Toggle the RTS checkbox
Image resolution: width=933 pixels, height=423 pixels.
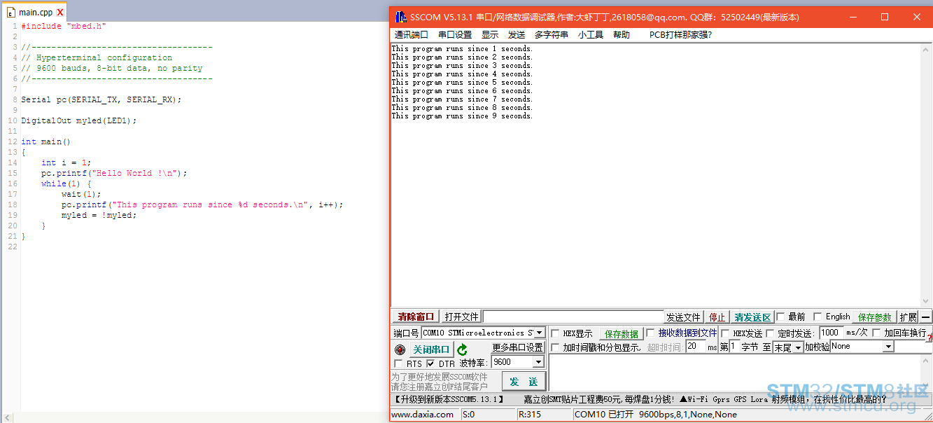click(399, 363)
